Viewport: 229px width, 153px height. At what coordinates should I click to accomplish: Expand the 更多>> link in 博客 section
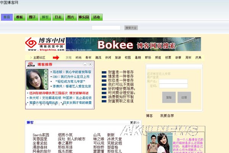[135, 122]
